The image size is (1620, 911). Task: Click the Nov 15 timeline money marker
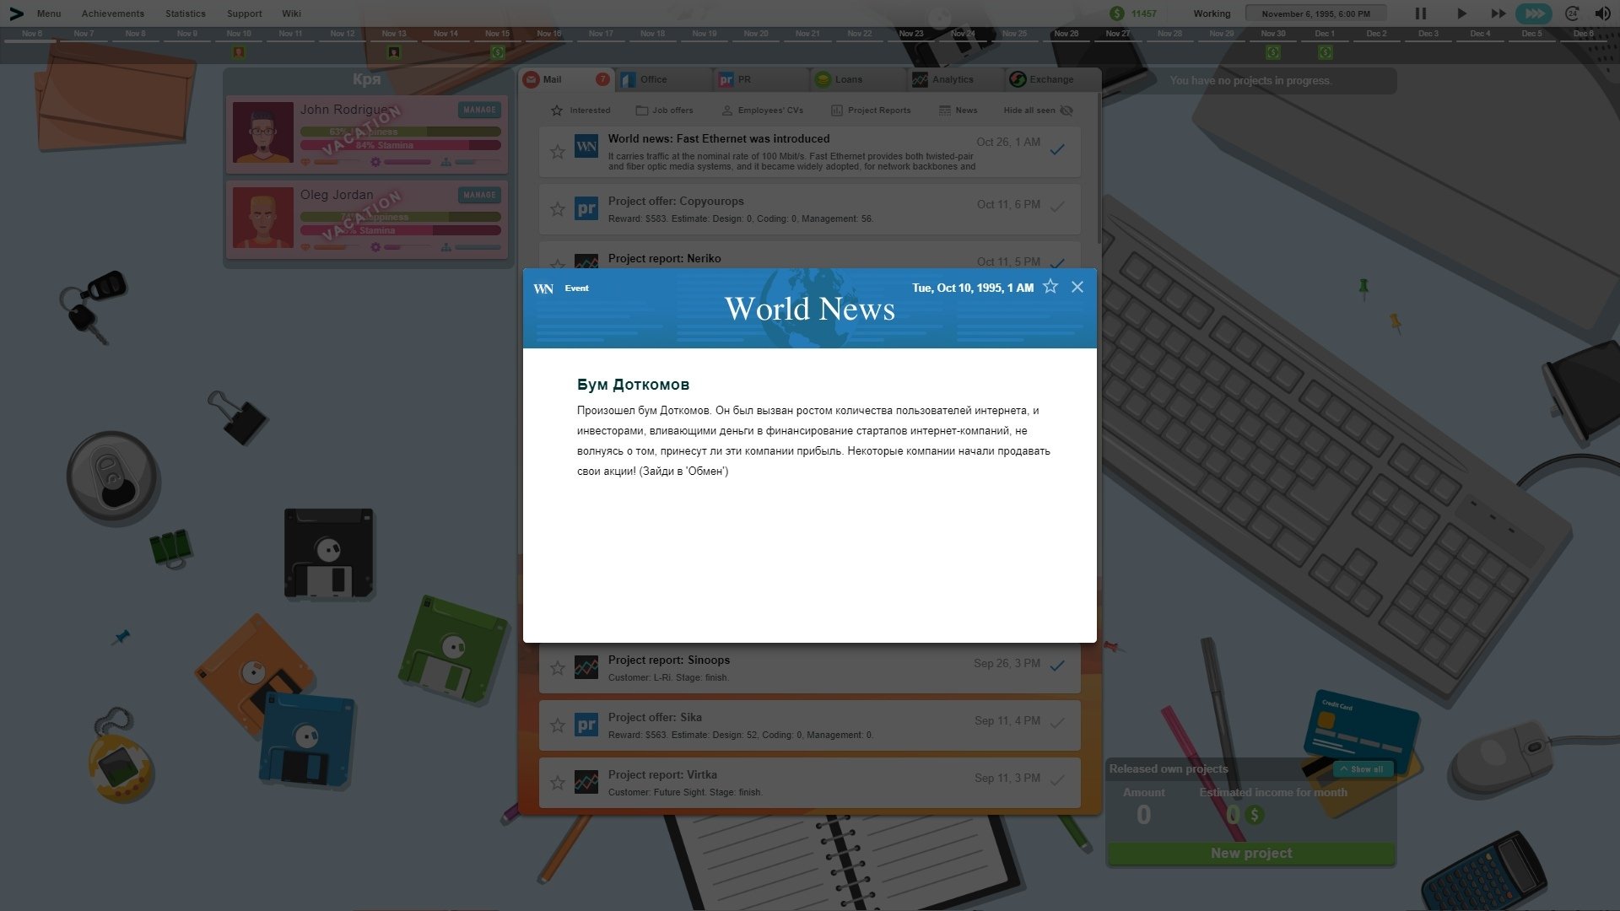(498, 52)
